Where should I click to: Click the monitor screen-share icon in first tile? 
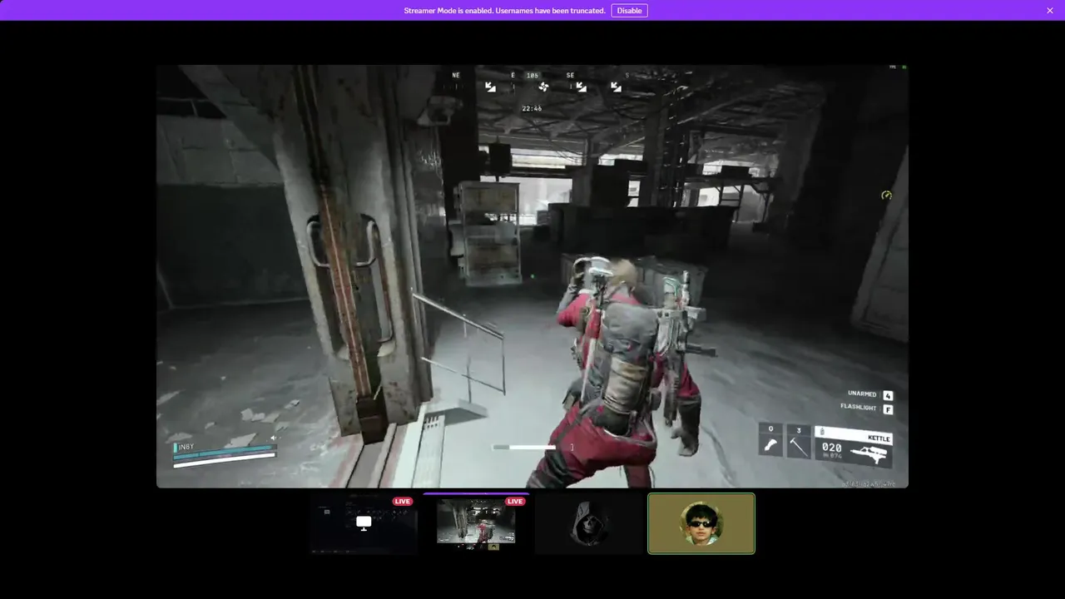(364, 522)
